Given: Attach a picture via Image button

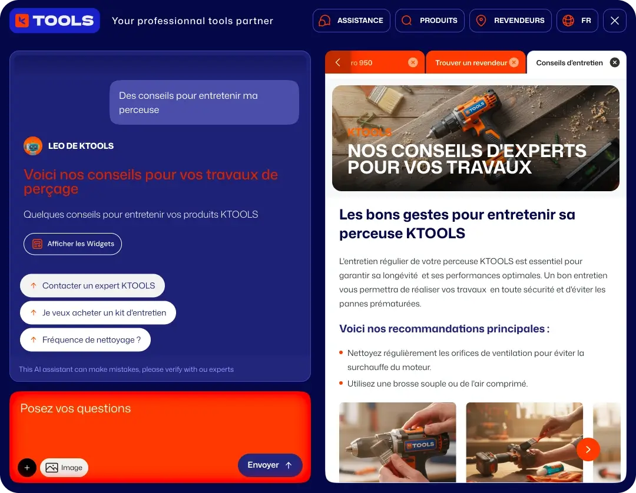Looking at the screenshot, I should pyautogui.click(x=64, y=468).
